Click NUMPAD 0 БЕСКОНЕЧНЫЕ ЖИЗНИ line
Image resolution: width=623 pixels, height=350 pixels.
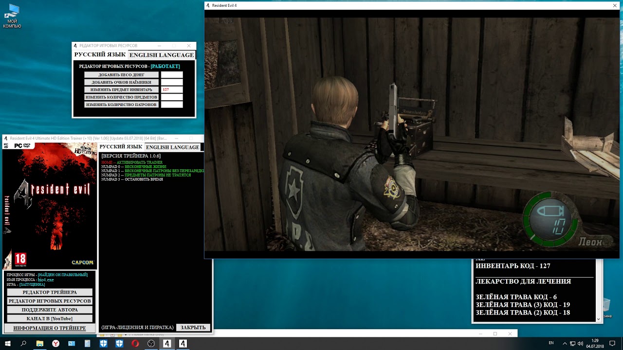pos(134,167)
